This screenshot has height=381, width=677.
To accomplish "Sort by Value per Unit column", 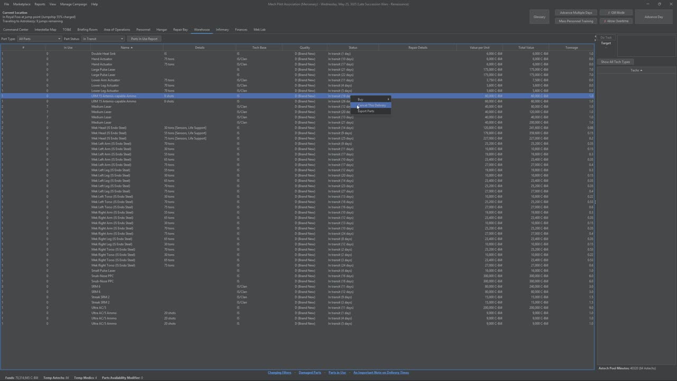I will click(x=480, y=48).
